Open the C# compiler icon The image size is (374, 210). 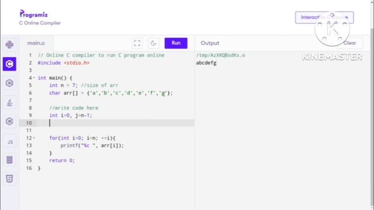[9, 121]
